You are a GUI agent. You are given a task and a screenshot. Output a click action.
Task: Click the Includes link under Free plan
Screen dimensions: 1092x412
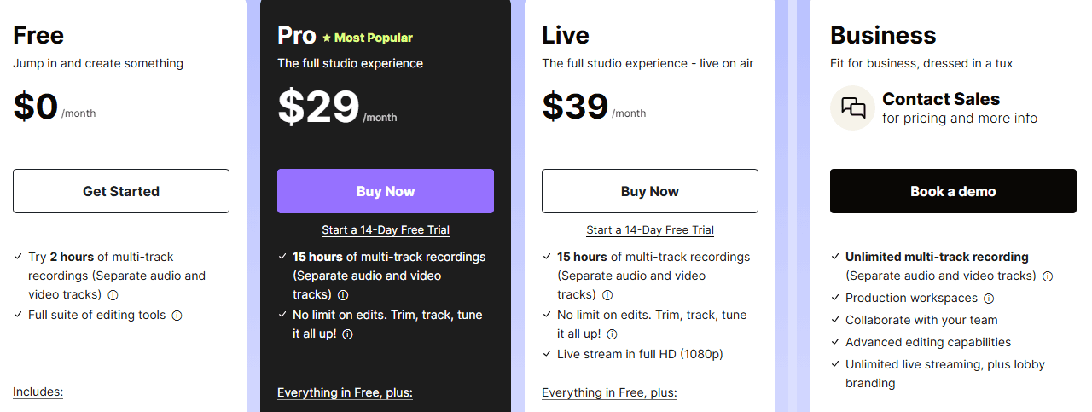38,392
